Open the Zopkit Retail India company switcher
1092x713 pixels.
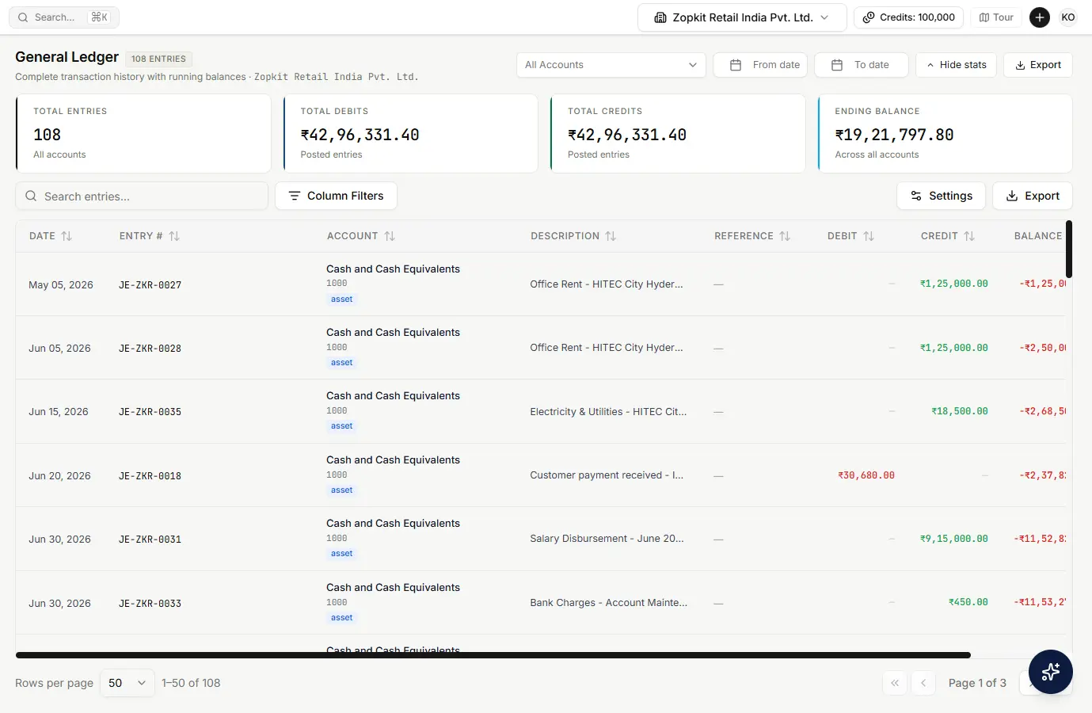point(742,17)
